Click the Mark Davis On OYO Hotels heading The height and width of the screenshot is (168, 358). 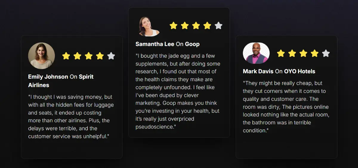(279, 71)
